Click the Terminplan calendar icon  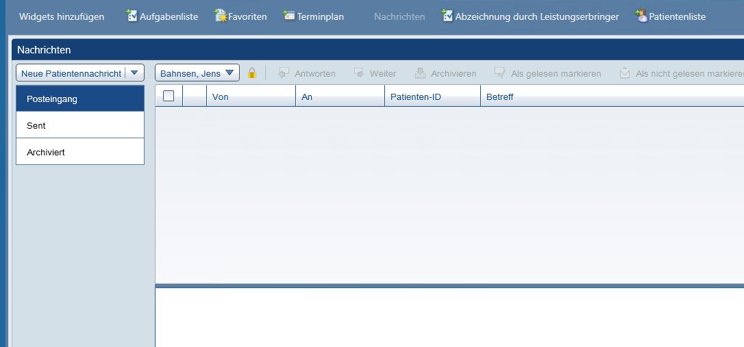tap(289, 15)
